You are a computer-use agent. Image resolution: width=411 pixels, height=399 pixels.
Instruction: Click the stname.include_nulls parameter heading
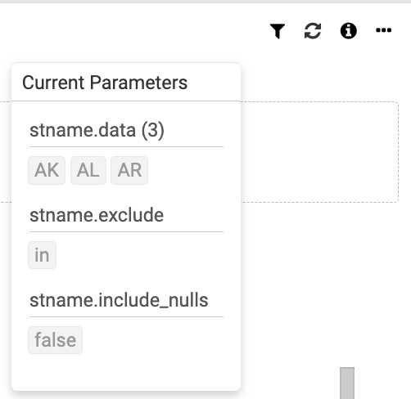coord(119,300)
